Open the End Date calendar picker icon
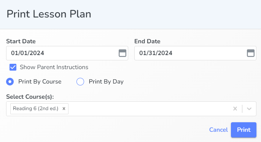 pos(250,53)
